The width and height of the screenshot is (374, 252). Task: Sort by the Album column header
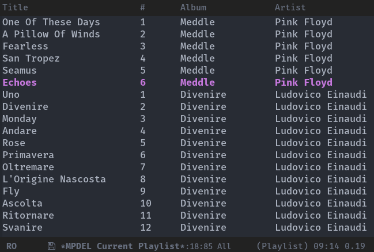pos(193,7)
